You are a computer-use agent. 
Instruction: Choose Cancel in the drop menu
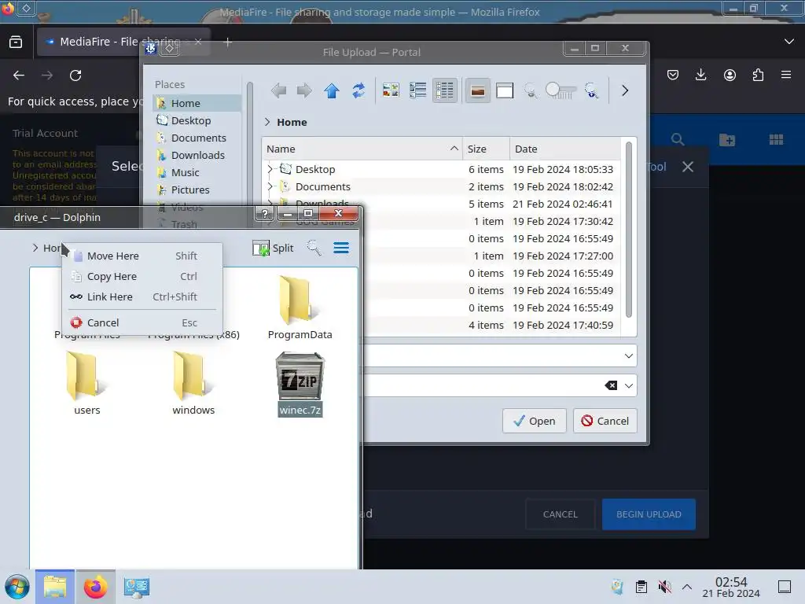(142, 322)
